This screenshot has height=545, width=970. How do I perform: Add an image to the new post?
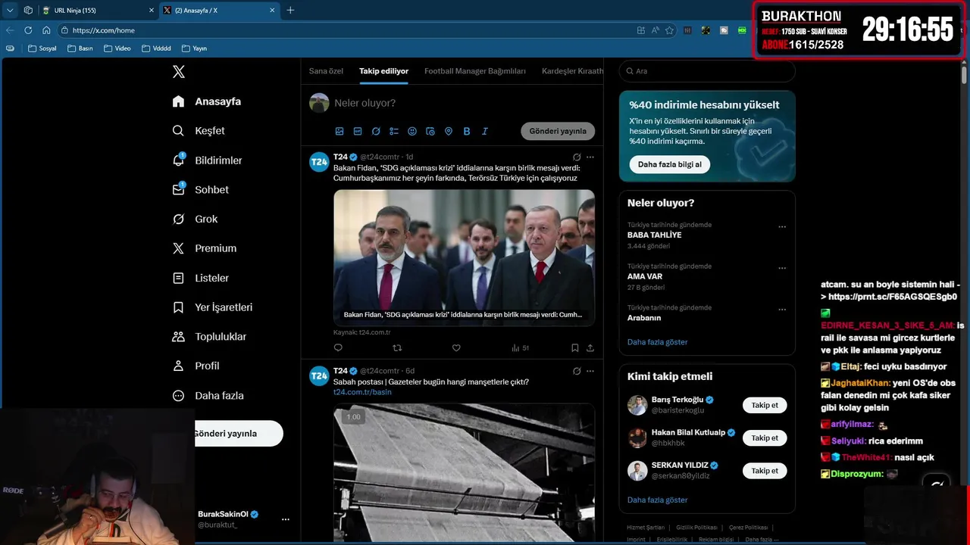click(339, 131)
